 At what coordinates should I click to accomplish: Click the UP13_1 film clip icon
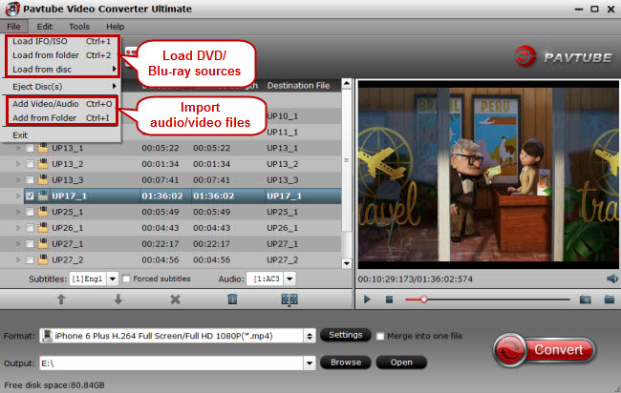coord(43,148)
